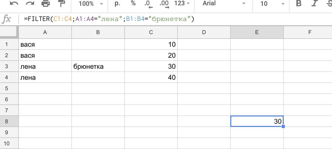Apply percent format with % icon
Image resolution: width=332 pixels, height=149 pixels.
(133, 3)
